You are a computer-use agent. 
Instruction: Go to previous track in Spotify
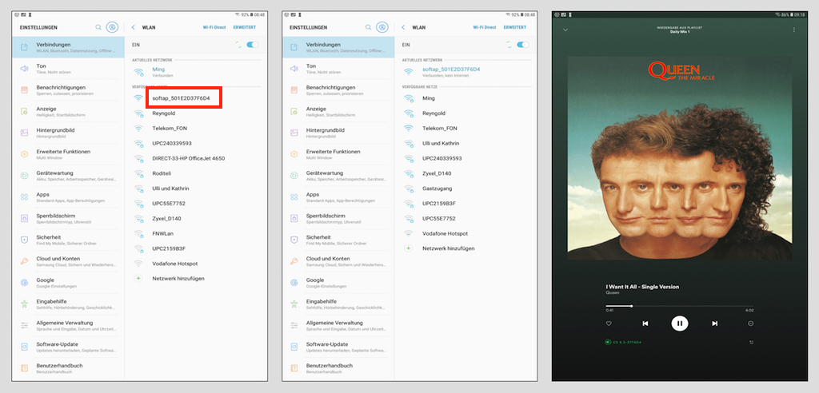coord(645,324)
